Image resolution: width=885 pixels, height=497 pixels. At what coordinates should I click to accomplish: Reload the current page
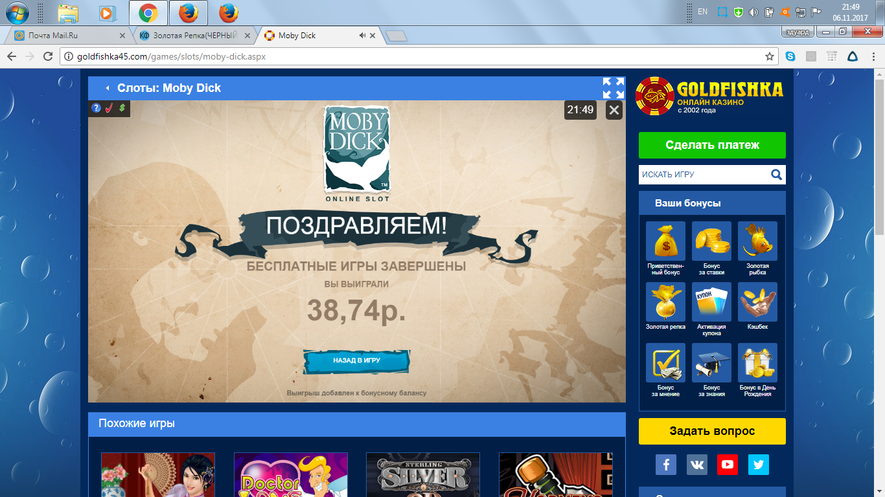click(47, 56)
